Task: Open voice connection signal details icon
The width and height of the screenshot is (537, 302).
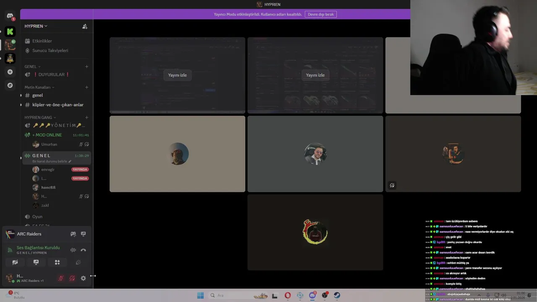Action: pos(10,250)
